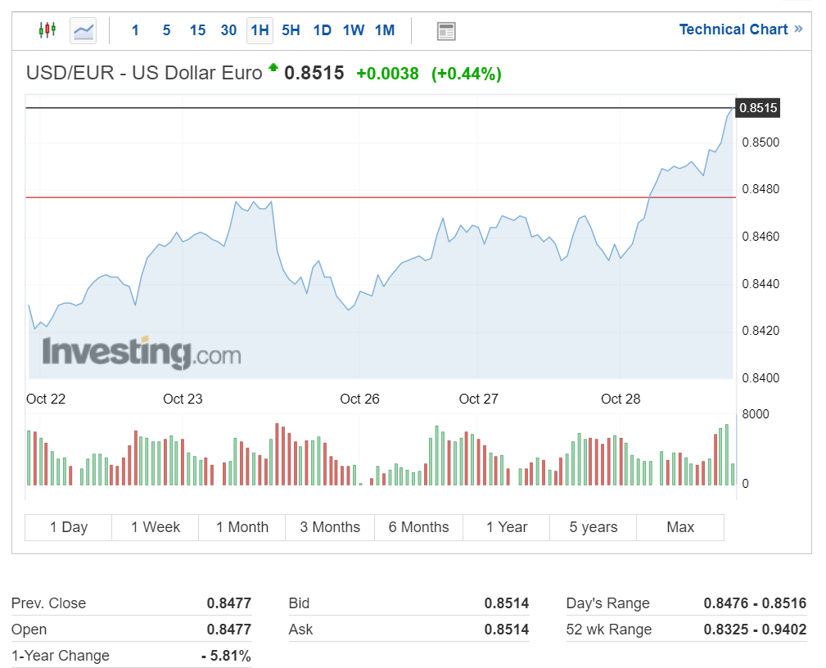Click the double chevron beside Technical Chart
This screenshot has width=826, height=668.
(799, 29)
